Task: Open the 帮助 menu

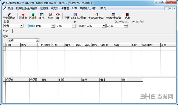Action: (103, 8)
